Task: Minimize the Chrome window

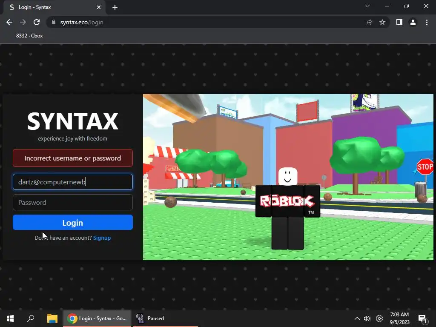Action: point(387,6)
